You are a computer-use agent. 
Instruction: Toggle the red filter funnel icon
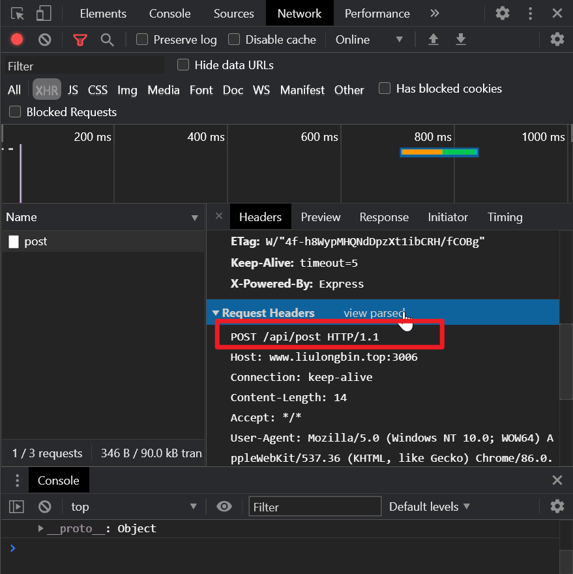click(x=80, y=40)
